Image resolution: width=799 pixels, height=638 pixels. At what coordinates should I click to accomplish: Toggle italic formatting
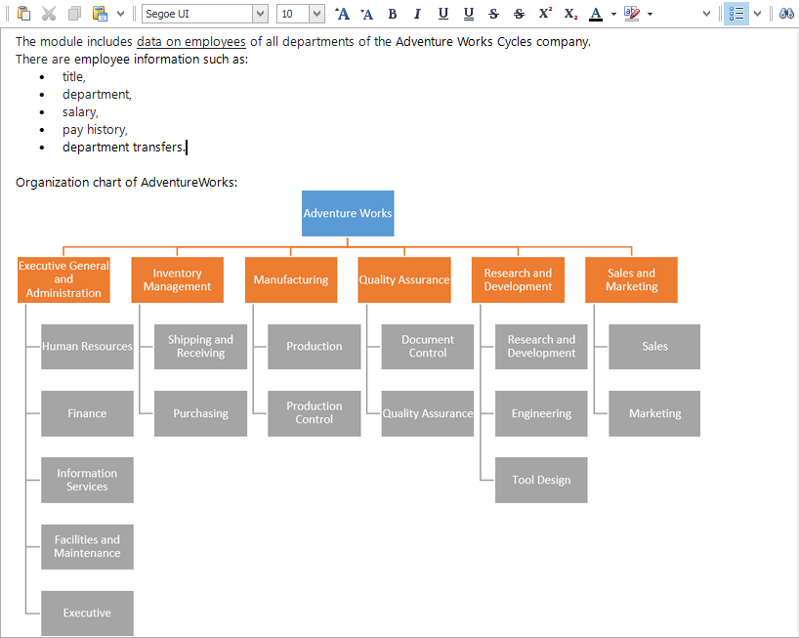click(417, 14)
